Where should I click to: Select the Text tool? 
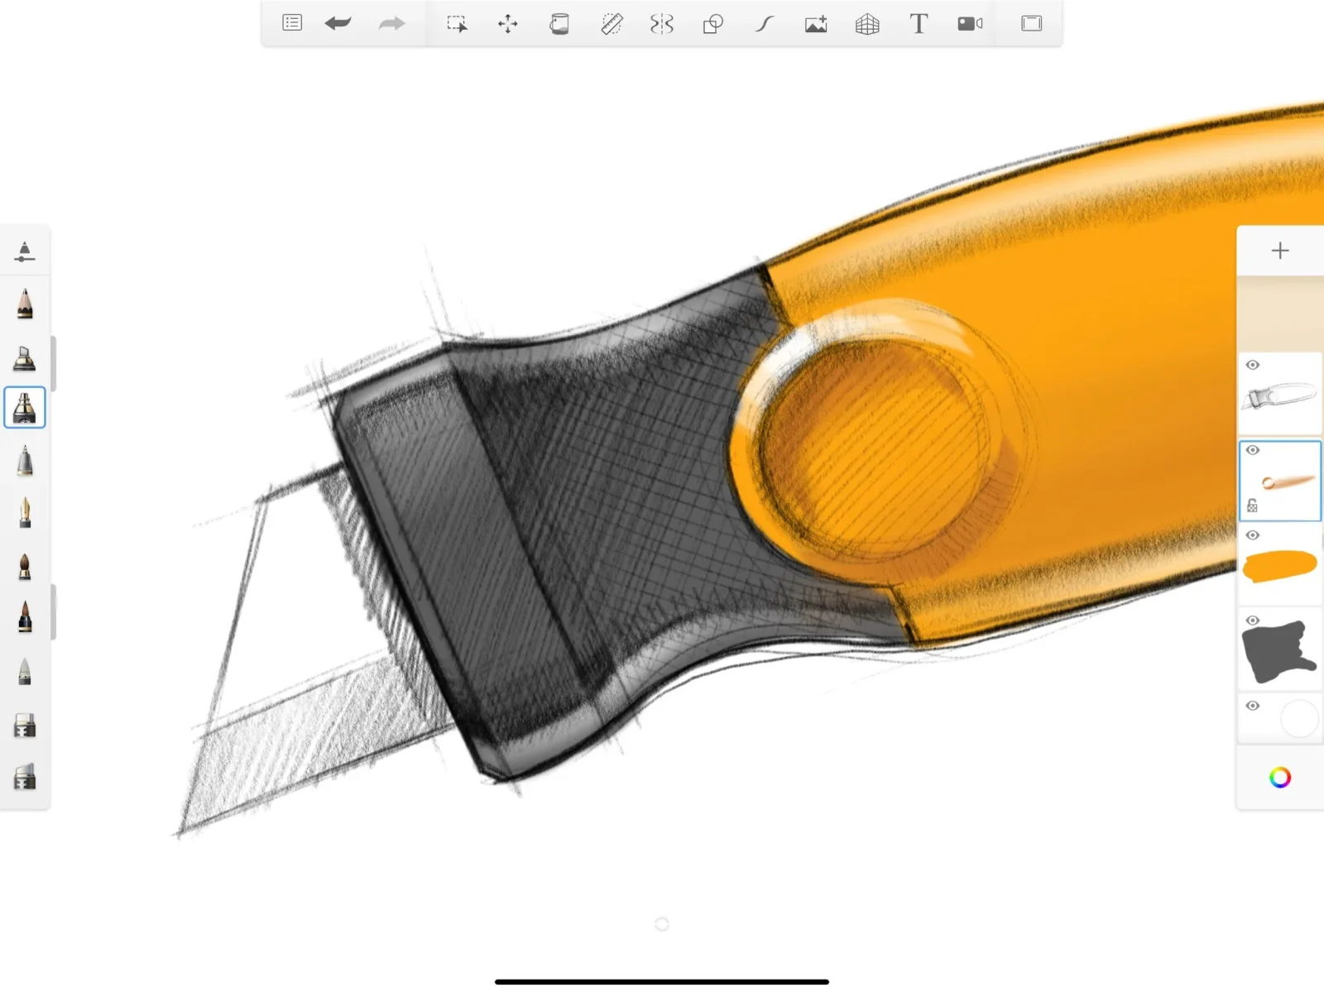point(919,23)
